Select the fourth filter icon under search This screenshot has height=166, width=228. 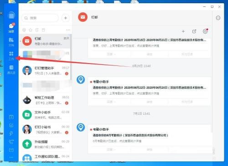(43, 30)
